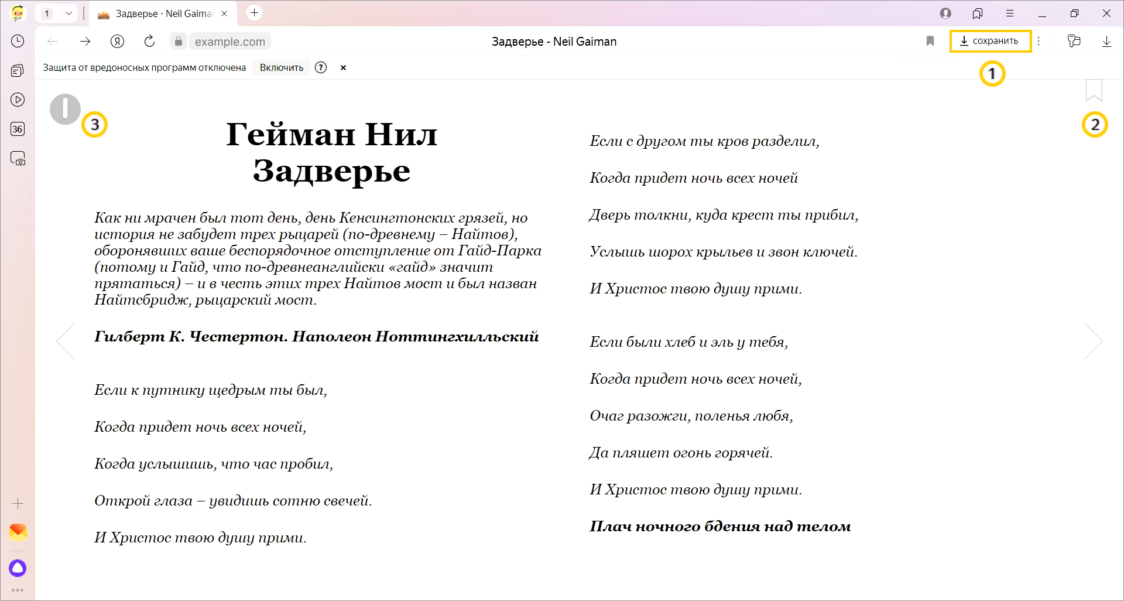The height and width of the screenshot is (601, 1124).
Task: Open the book menu three-dots
Action: click(1039, 41)
